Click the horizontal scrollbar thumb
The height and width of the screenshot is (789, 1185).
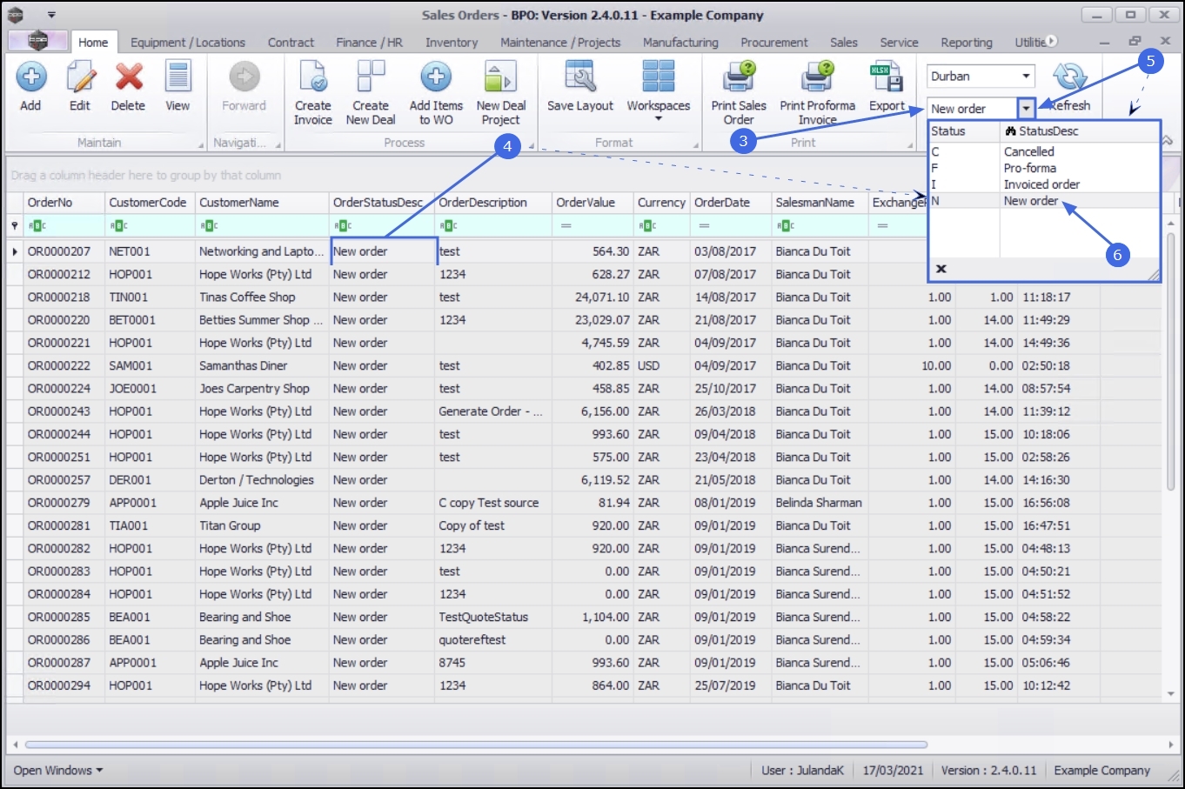[x=476, y=745]
